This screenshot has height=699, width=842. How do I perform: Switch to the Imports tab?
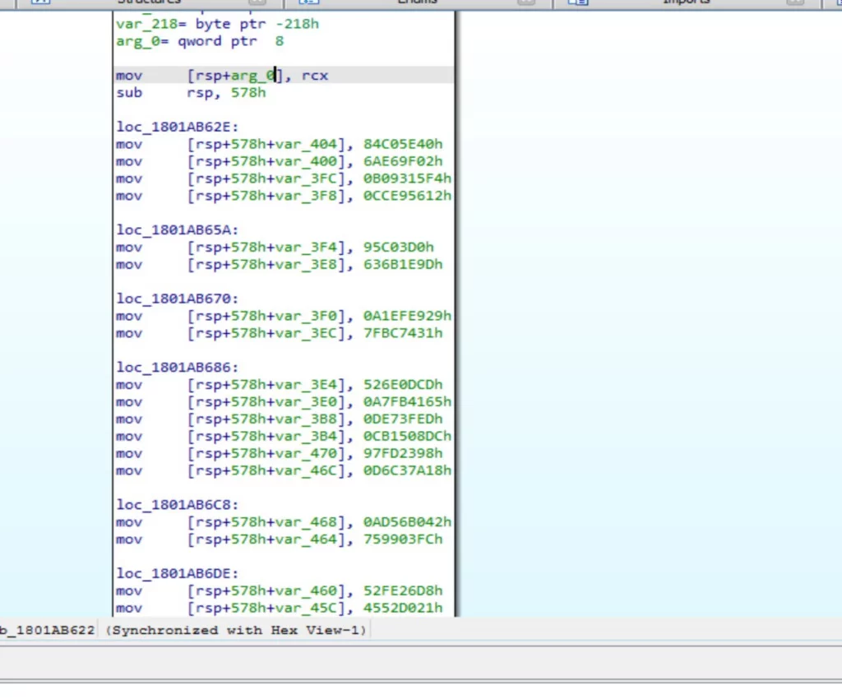(x=686, y=2)
